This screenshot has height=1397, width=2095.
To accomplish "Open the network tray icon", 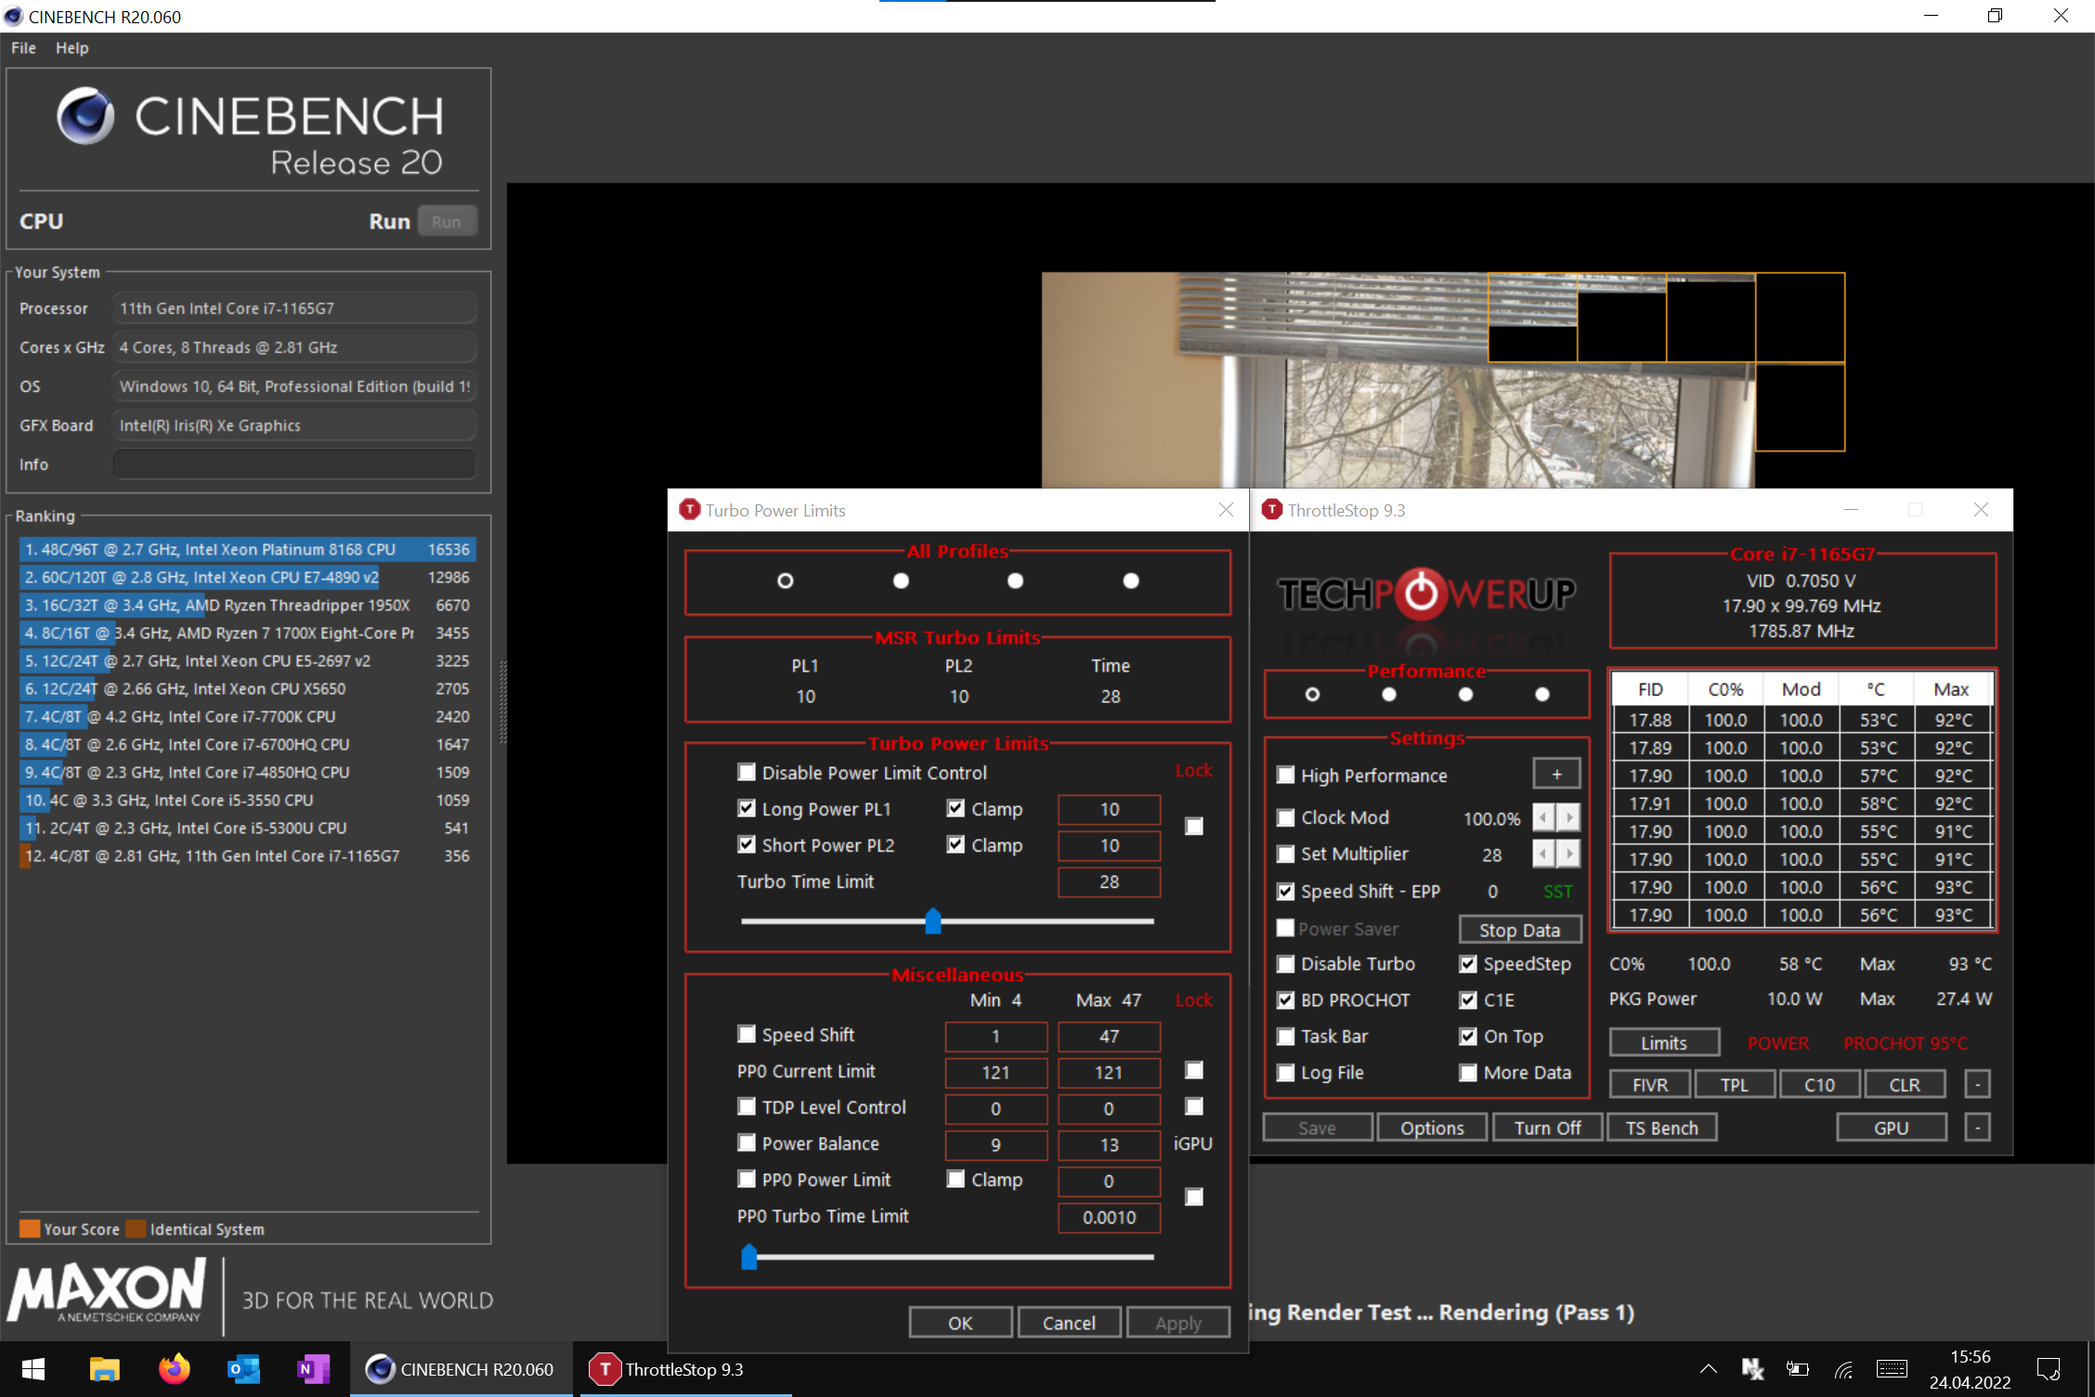I will [x=1843, y=1369].
